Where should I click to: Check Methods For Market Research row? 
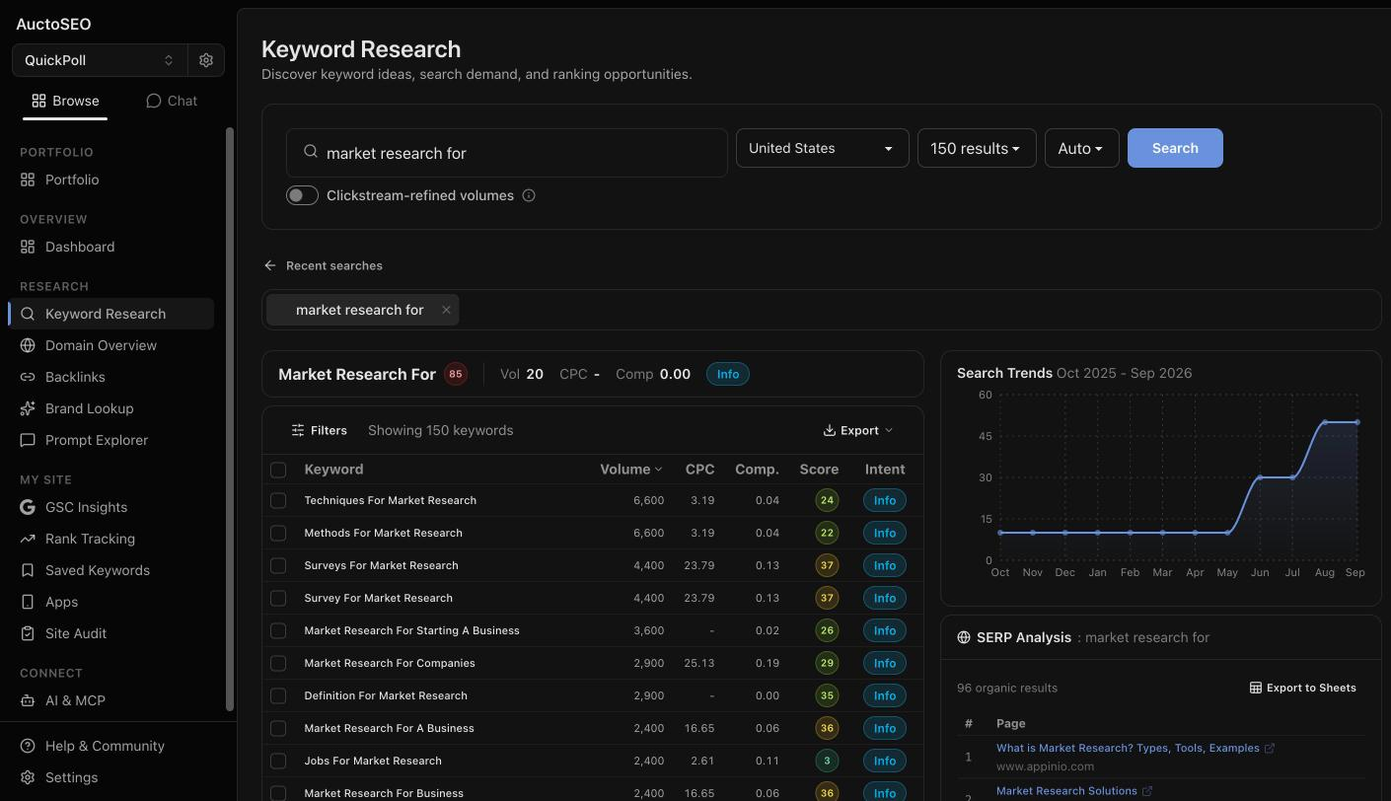tap(278, 533)
